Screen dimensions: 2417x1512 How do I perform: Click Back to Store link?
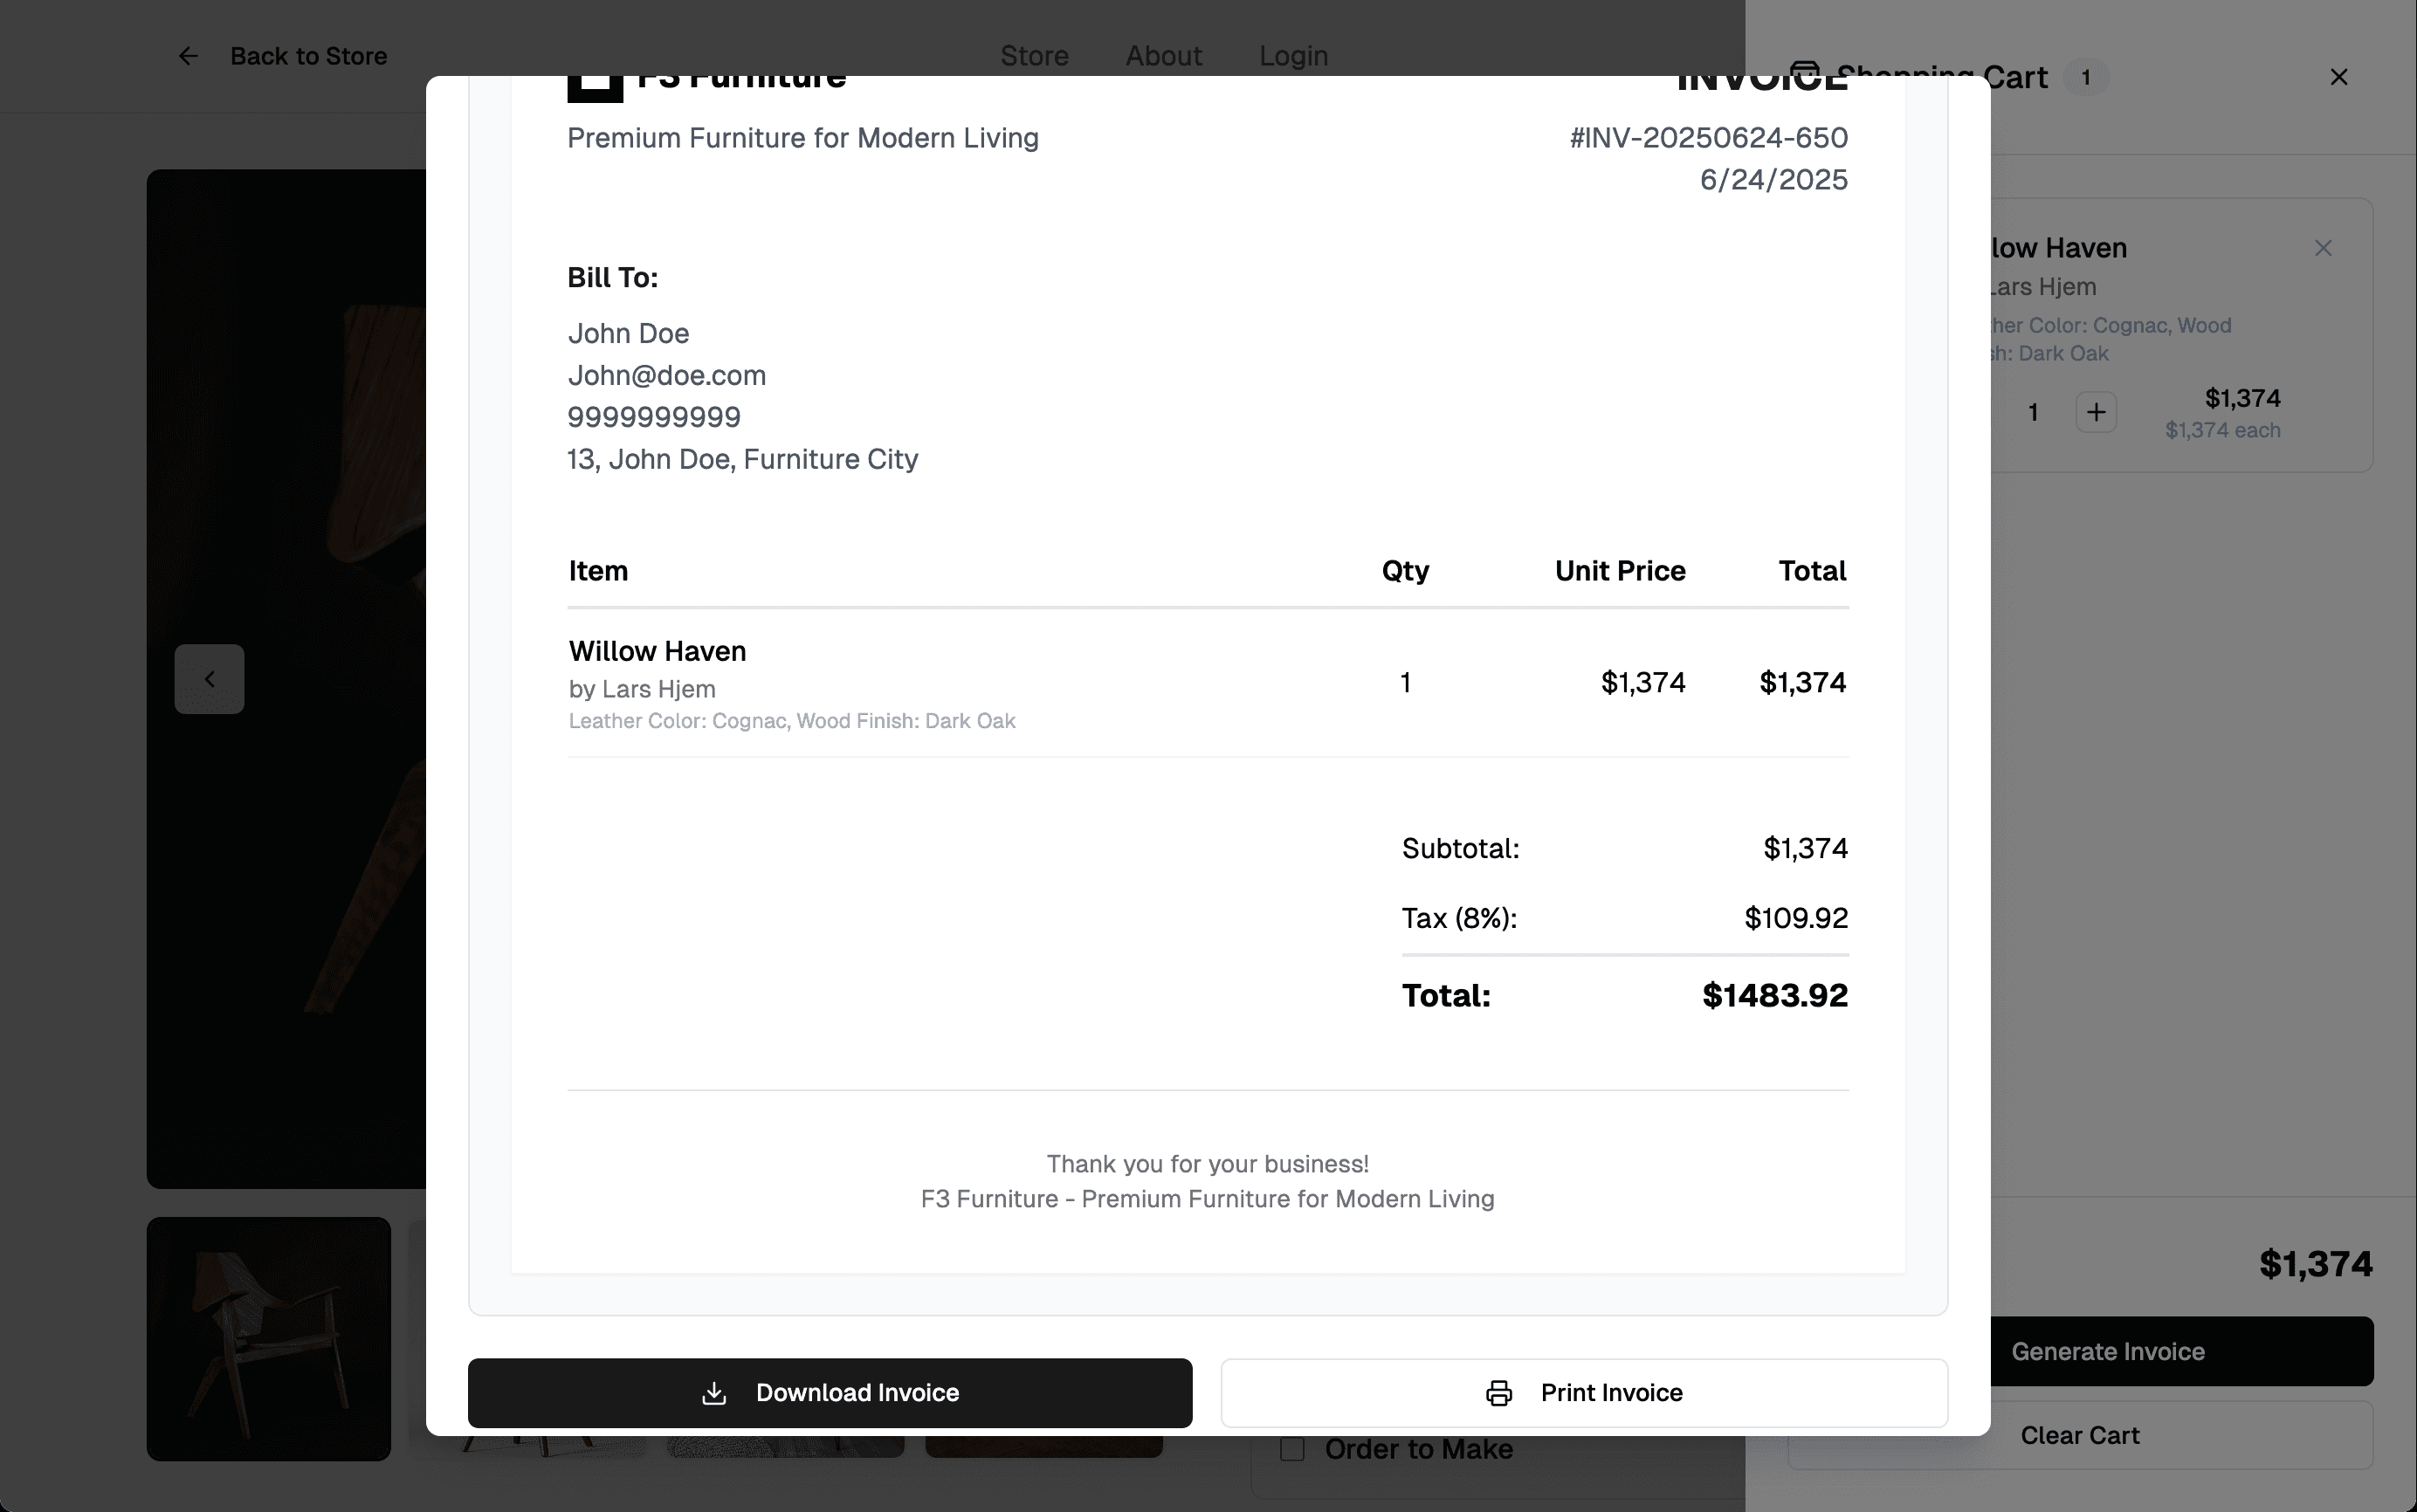pos(308,56)
